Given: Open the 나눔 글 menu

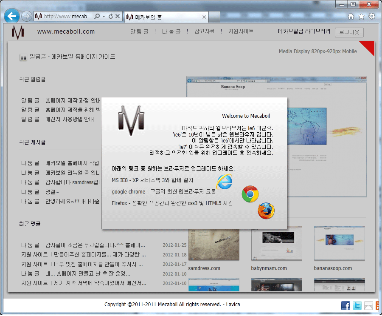Looking at the screenshot, I should point(171,31).
